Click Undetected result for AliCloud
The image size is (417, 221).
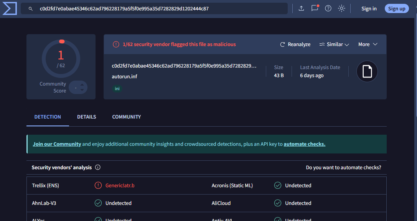[x=298, y=203]
